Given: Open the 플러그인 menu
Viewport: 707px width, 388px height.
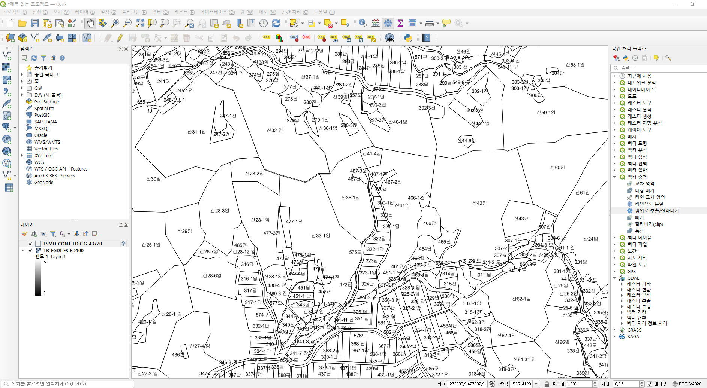Looking at the screenshot, I should [134, 12].
